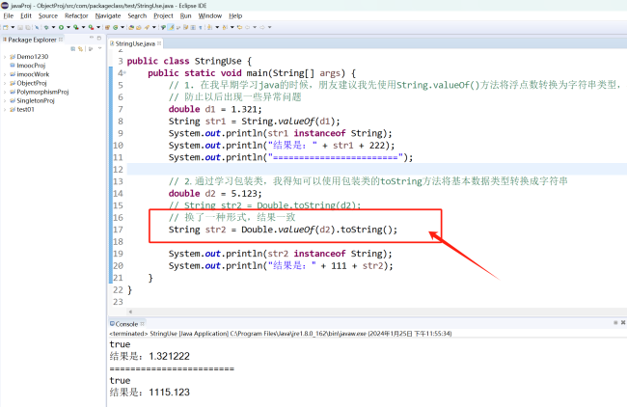Toggle Mark Occurrences highlighted button
Screen dimensions: 627x407
point(171,27)
